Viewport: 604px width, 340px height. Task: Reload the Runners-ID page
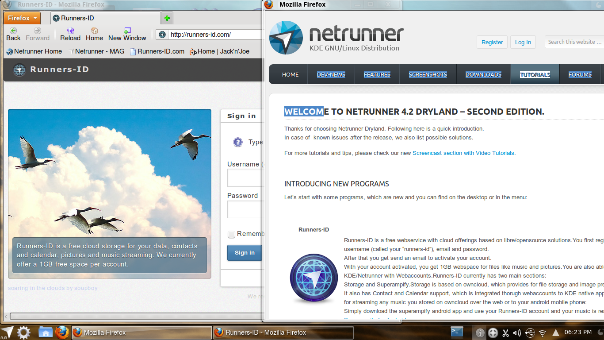(x=70, y=34)
